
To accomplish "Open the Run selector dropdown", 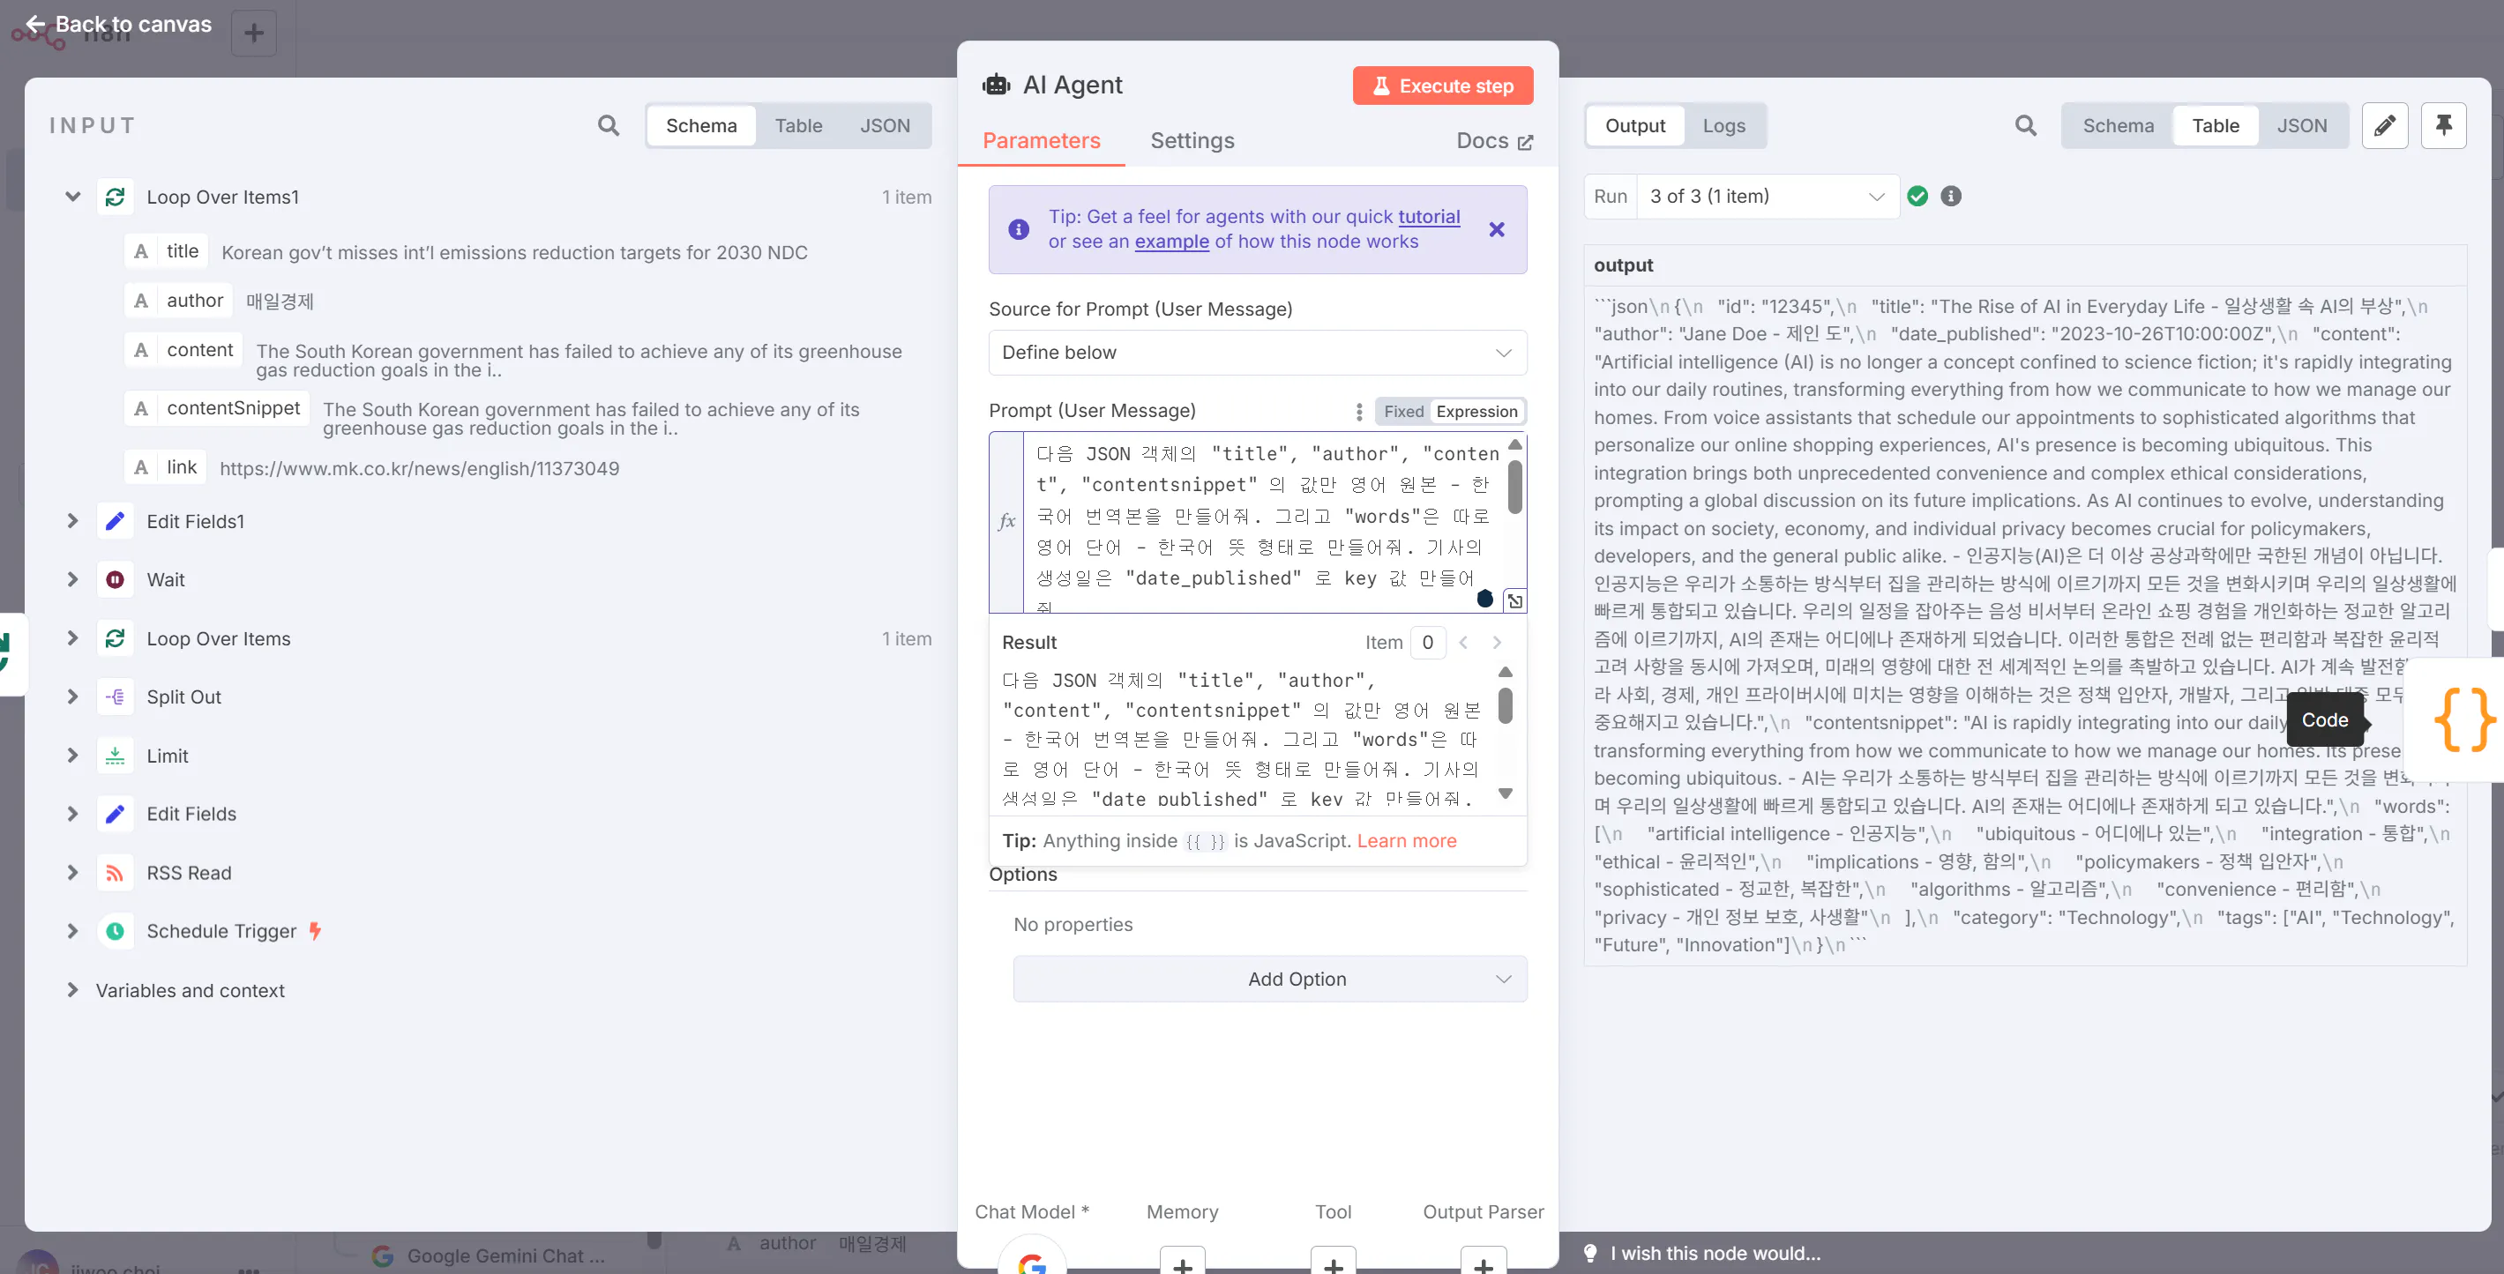I will (x=1767, y=197).
